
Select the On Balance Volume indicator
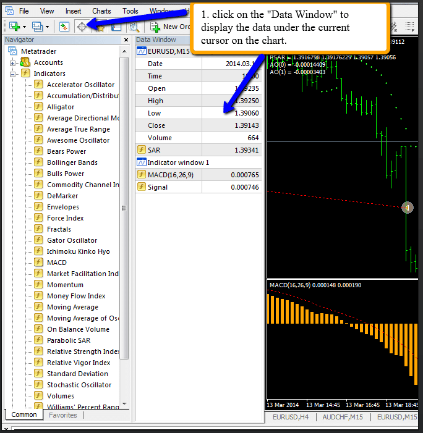pyautogui.click(x=78, y=329)
